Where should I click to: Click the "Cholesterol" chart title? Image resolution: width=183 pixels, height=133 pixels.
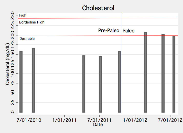pyautogui.click(x=98, y=8)
